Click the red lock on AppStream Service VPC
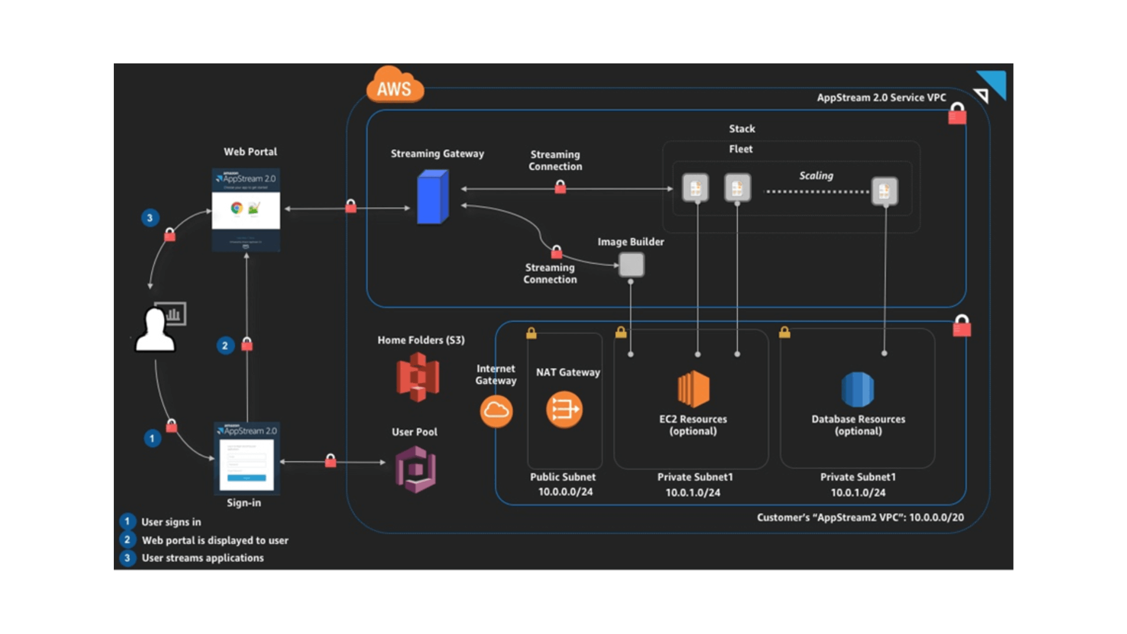 pyautogui.click(x=957, y=114)
